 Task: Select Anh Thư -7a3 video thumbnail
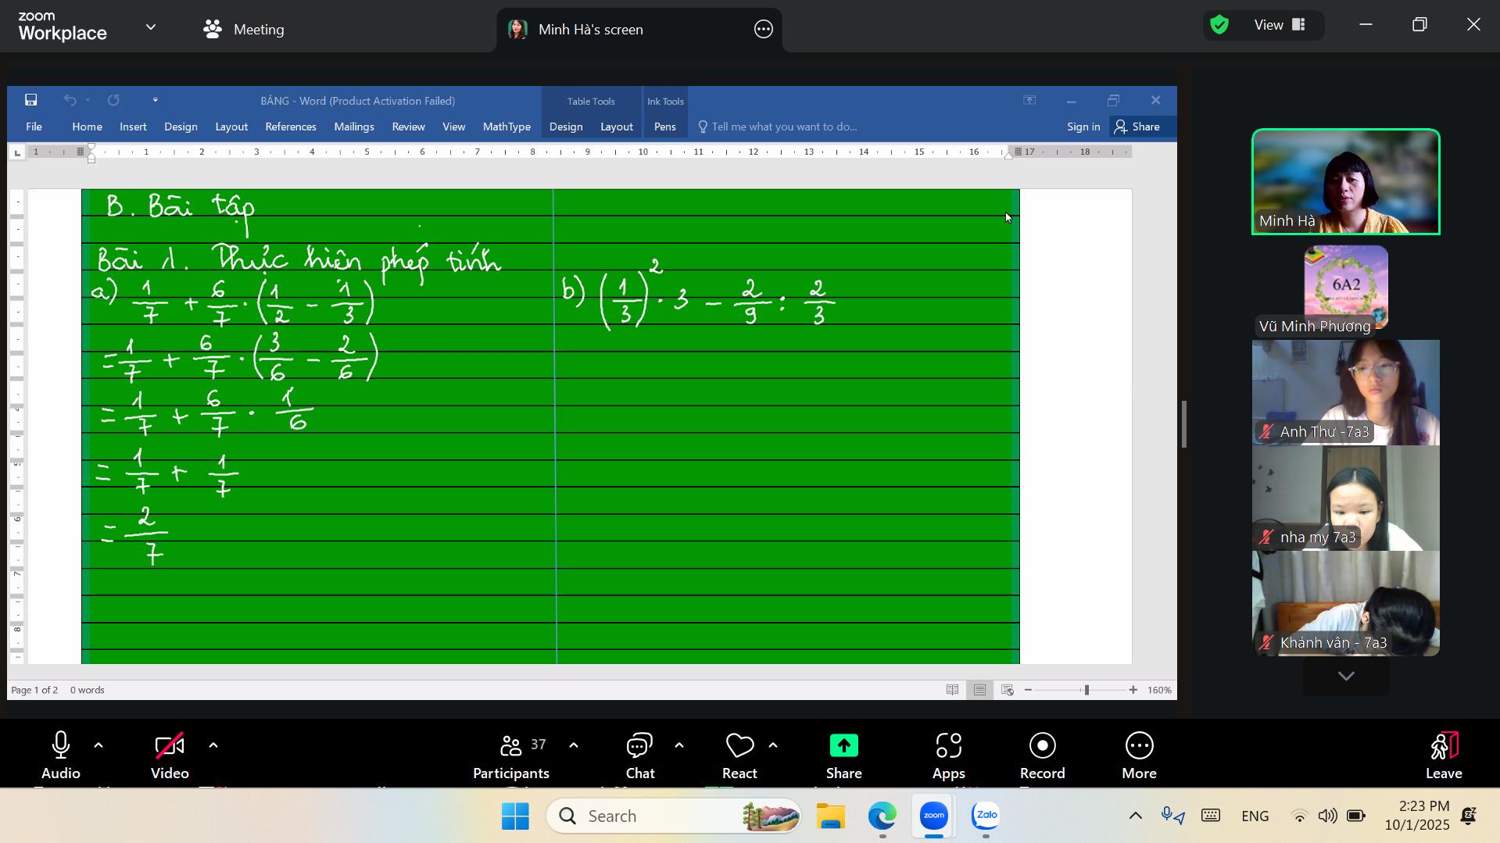coord(1345,392)
